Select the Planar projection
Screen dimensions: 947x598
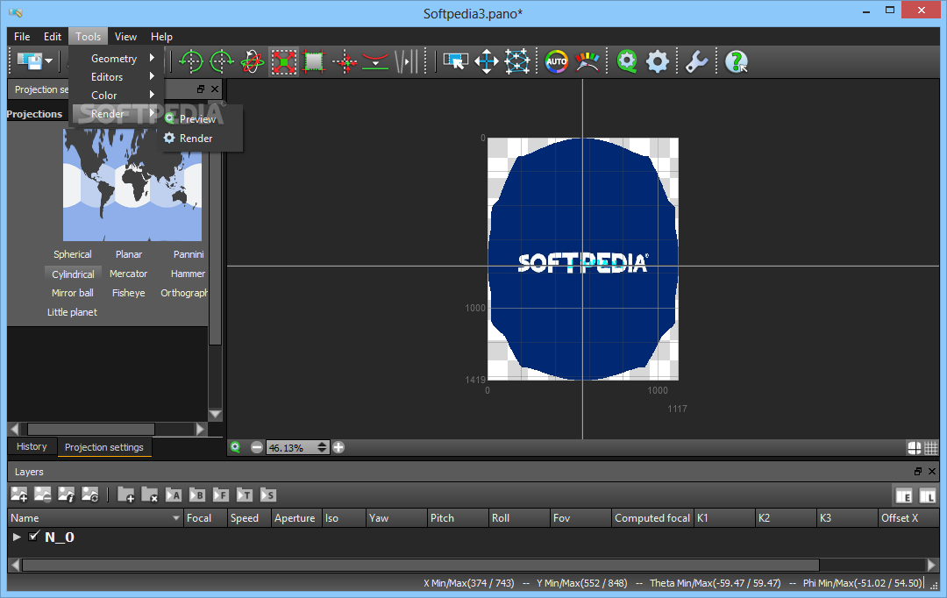(129, 254)
